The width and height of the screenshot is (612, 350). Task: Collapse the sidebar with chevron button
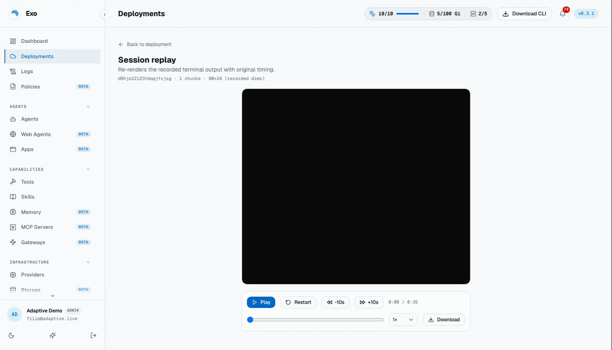click(x=104, y=15)
